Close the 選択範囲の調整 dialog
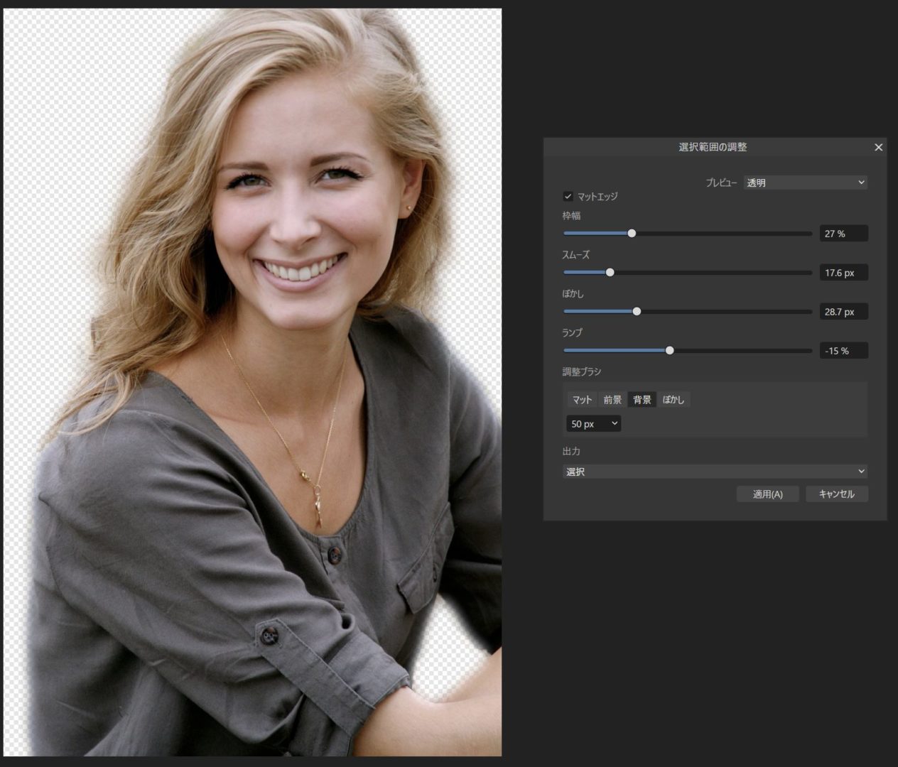Screen dimensions: 898x767 pyautogui.click(x=878, y=147)
